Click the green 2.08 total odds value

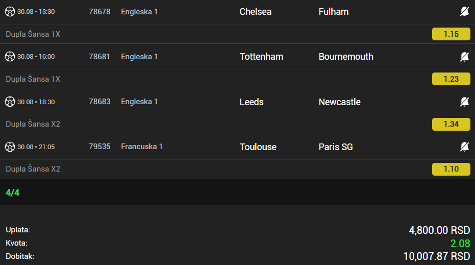[x=460, y=243]
